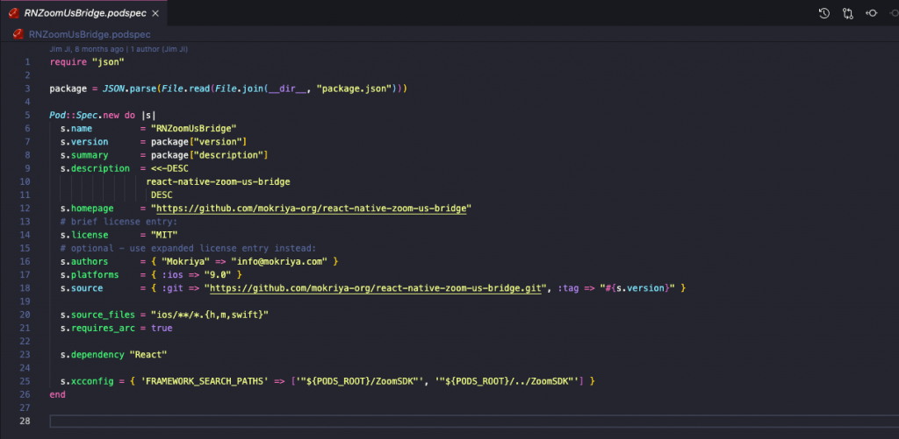Click the Ruby icon in the editor tab

pos(15,13)
